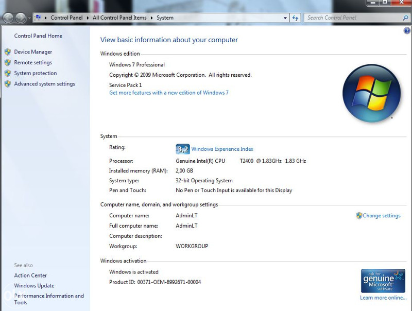Image resolution: width=412 pixels, height=311 pixels.
Task: Select the All Control Panel Items breadcrumb
Action: click(x=119, y=18)
